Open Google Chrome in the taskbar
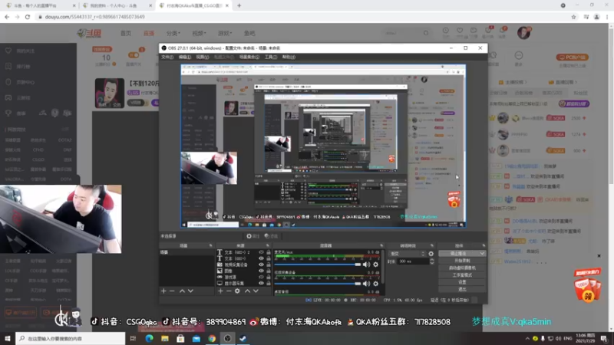The width and height of the screenshot is (614, 345). 212,338
